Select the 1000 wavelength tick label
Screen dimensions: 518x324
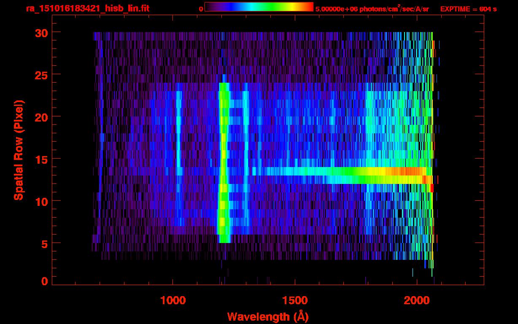click(x=173, y=300)
